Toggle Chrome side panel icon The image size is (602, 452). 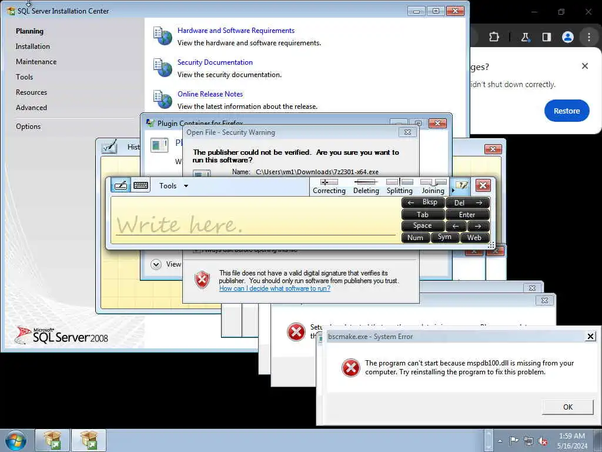coord(546,37)
